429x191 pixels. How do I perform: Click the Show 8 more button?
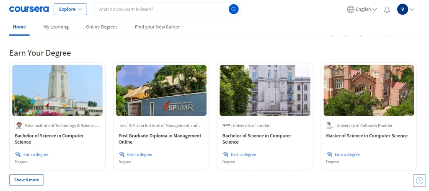(x=26, y=180)
